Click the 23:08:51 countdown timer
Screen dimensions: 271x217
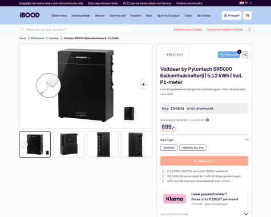[x=177, y=108]
